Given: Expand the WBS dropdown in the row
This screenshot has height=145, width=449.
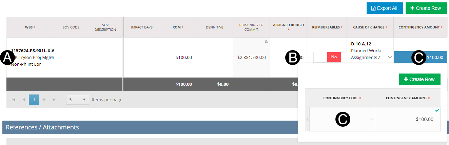Looking at the screenshot, I should 50,58.
